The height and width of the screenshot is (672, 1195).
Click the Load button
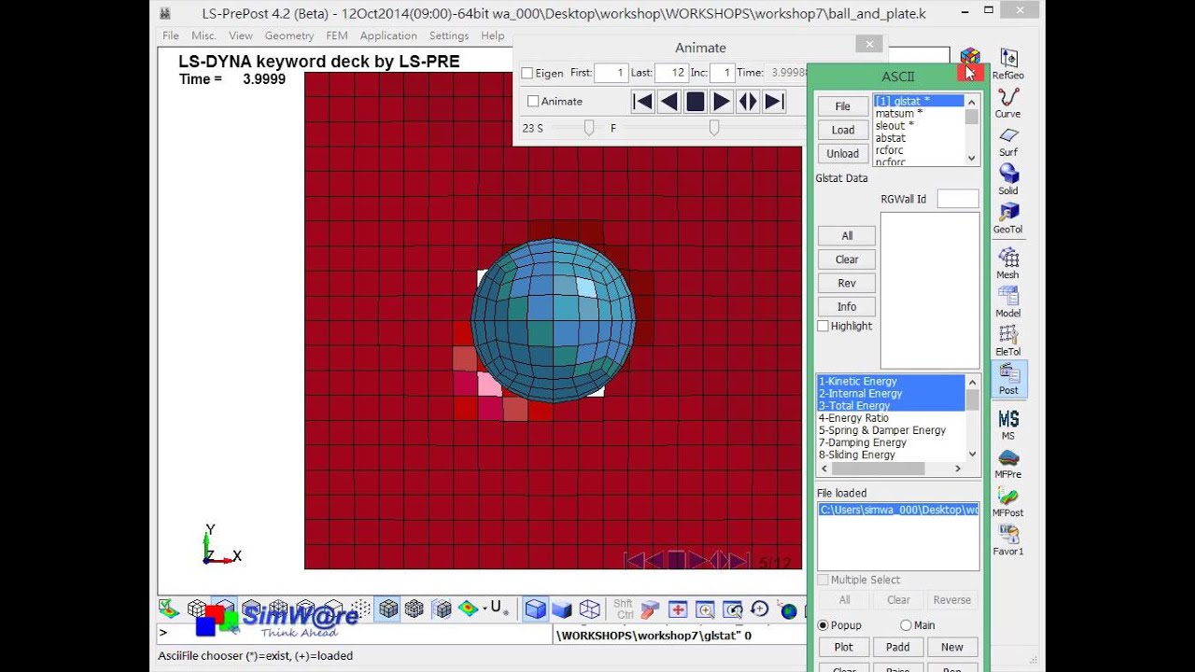pyautogui.click(x=843, y=130)
